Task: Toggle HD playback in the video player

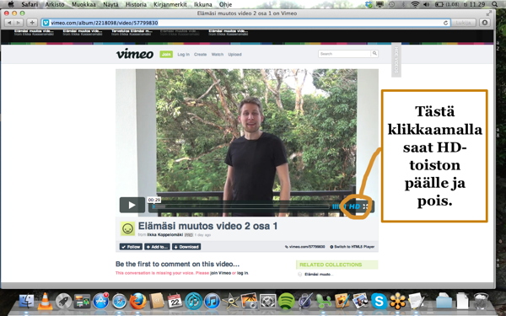Action: (x=355, y=206)
